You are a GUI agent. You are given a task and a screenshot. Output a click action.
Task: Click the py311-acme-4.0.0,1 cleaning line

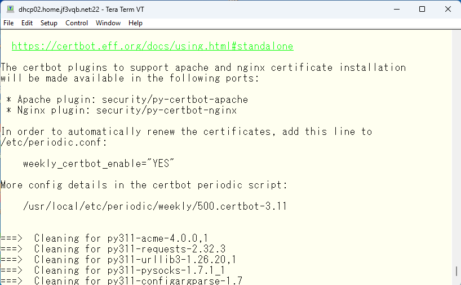104,238
